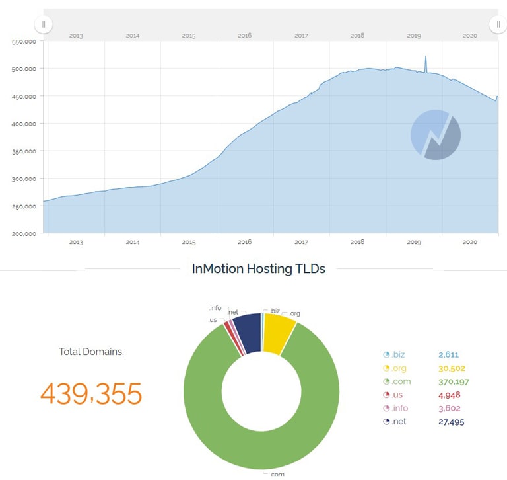This screenshot has height=480, width=507.
Task: Click the .us legend pie icon
Action: pyautogui.click(x=386, y=395)
